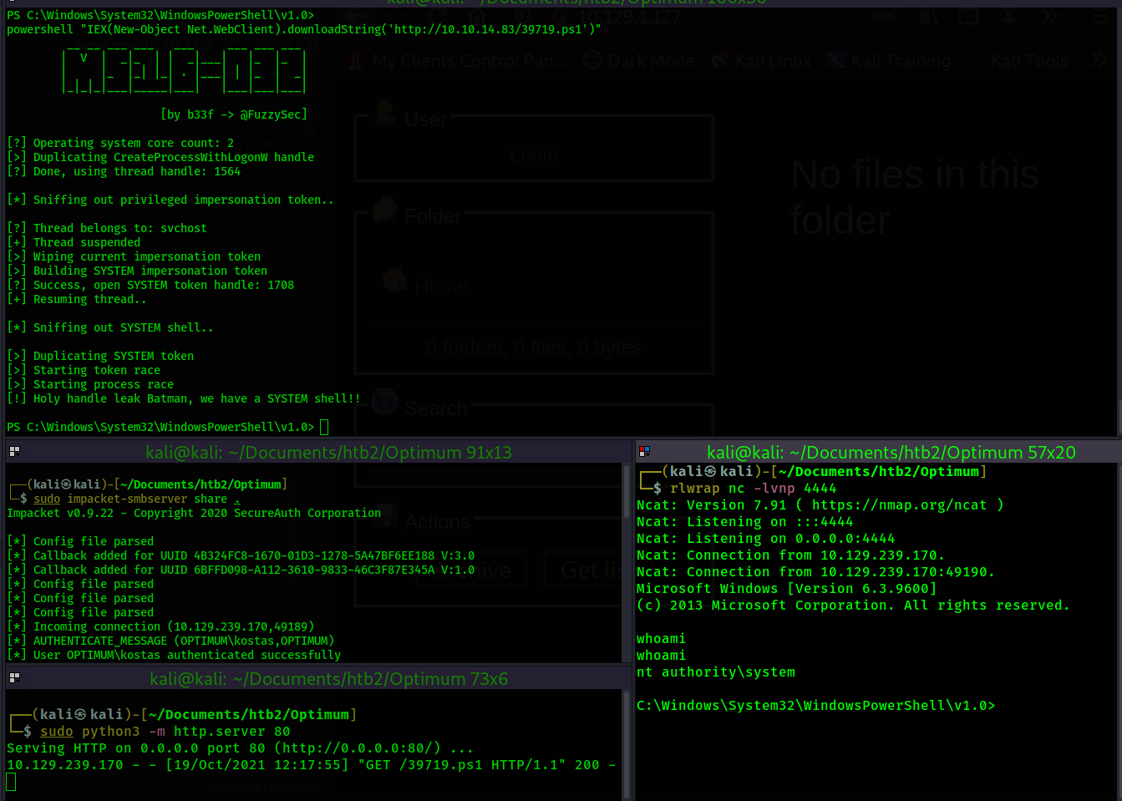Click 'Success, open SYSTEM token handle: 1708' line
Viewport: 1122px width, 801px height.
[x=150, y=285]
